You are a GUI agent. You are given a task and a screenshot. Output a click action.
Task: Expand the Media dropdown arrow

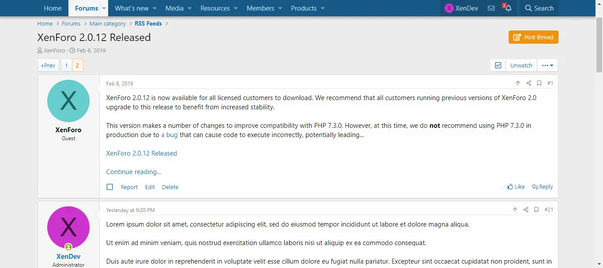point(189,8)
